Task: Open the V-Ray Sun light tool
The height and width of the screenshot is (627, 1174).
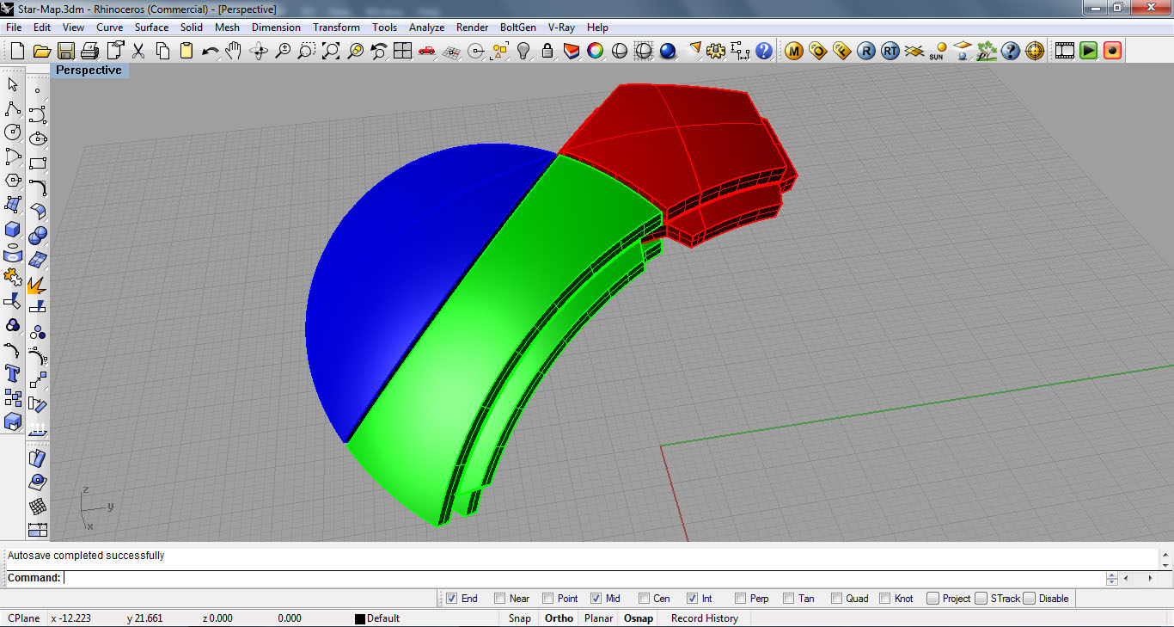Action: pos(939,52)
